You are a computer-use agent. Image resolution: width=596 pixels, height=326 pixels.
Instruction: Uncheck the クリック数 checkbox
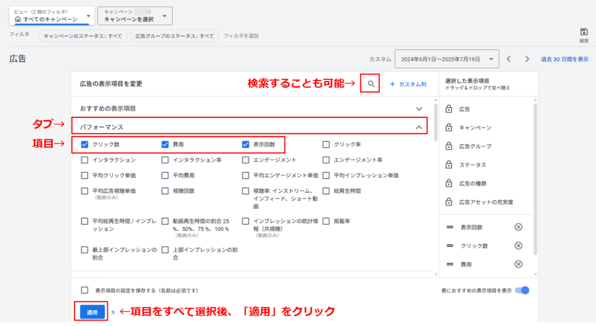click(x=85, y=144)
